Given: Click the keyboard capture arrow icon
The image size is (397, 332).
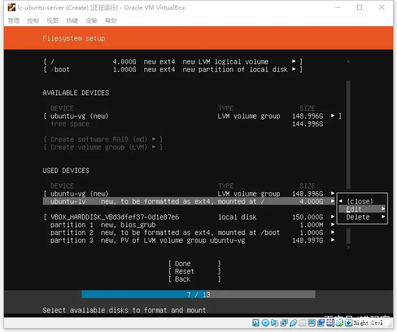Looking at the screenshot, I should (x=349, y=323).
